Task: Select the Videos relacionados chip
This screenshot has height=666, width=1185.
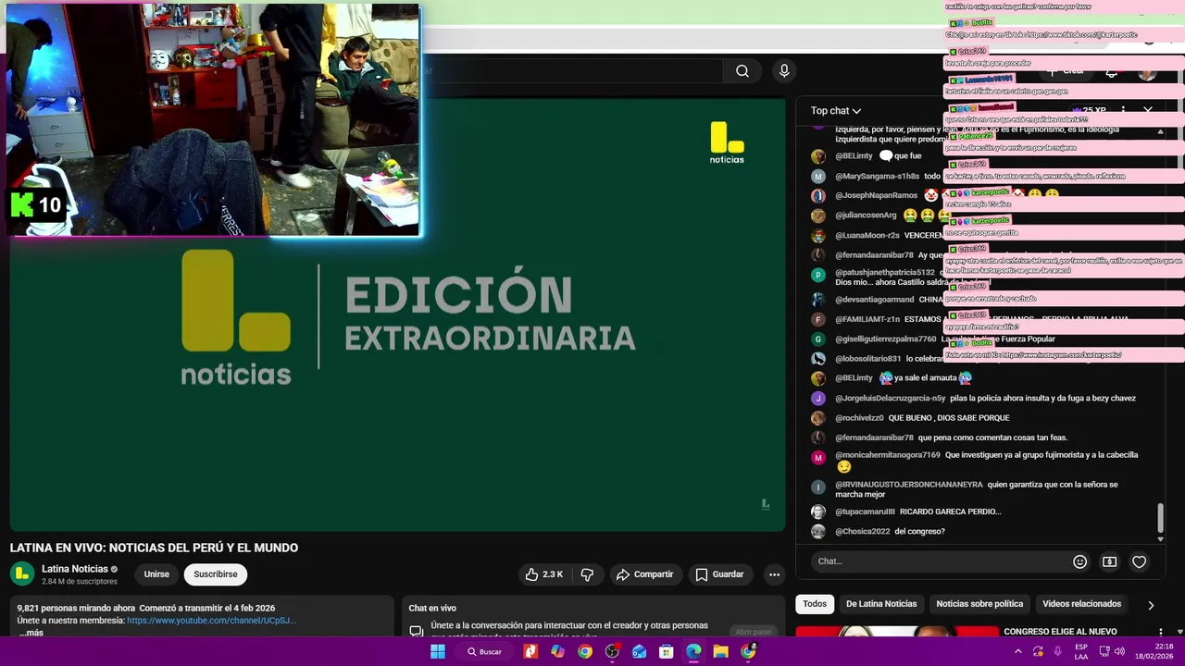Action: (x=1081, y=604)
